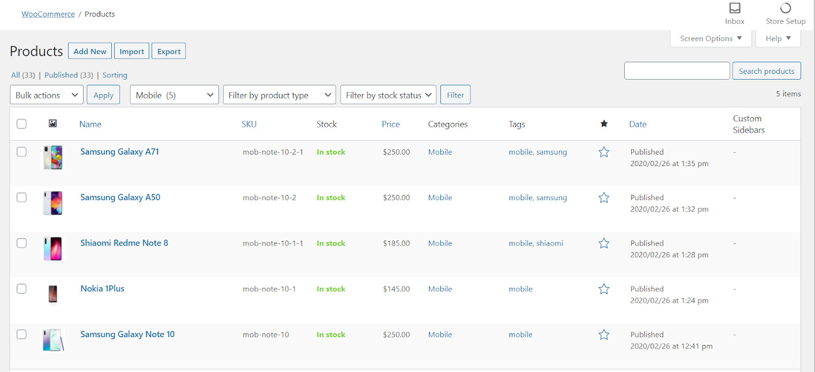Tick the checkbox for Nokia 1Plus

[x=22, y=289]
